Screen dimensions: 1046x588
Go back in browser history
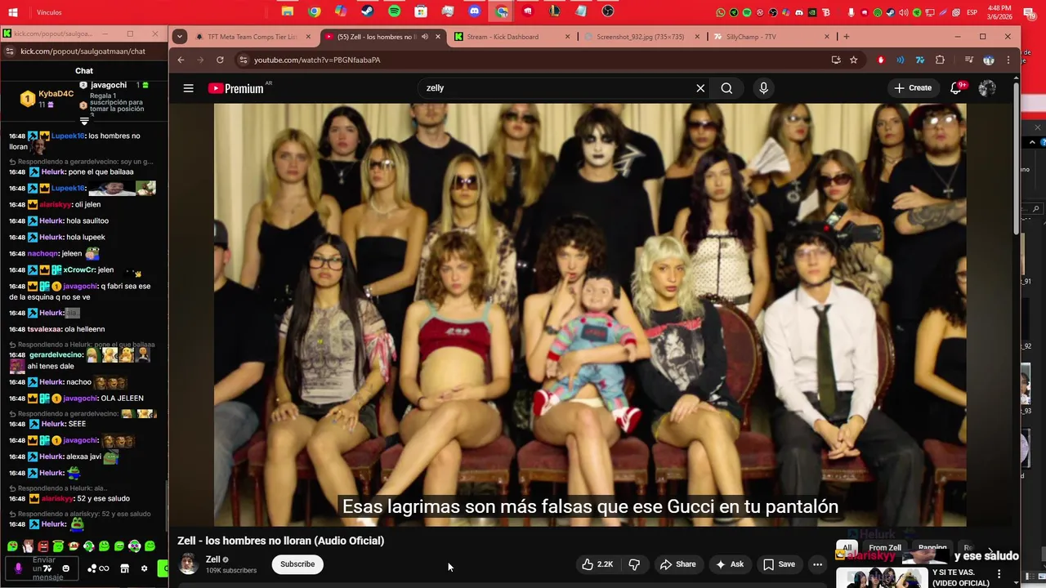[181, 60]
